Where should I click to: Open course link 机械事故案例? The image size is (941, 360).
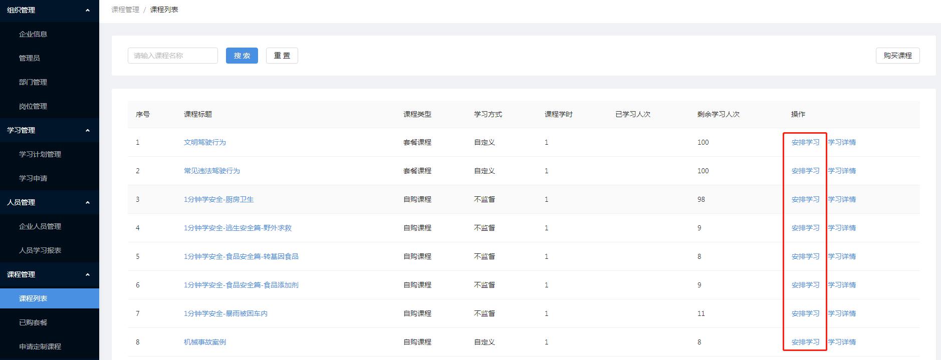pos(205,342)
